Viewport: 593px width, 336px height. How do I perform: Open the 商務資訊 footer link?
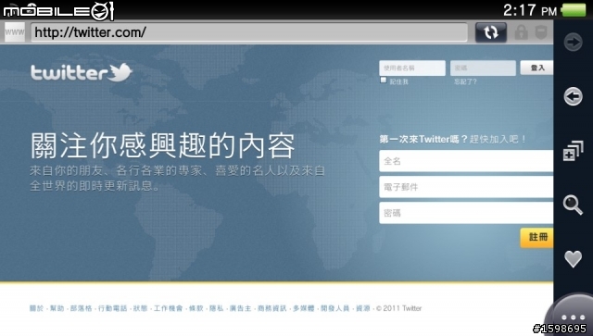271,308
